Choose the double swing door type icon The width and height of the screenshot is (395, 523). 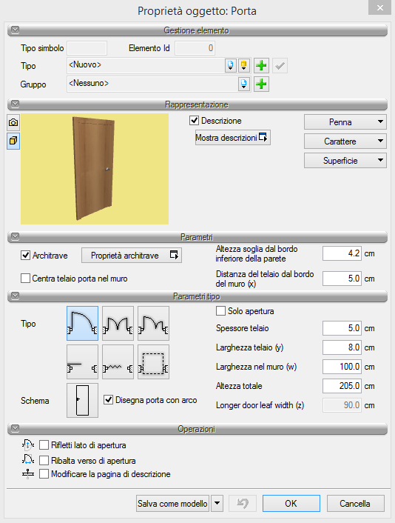[x=118, y=323]
